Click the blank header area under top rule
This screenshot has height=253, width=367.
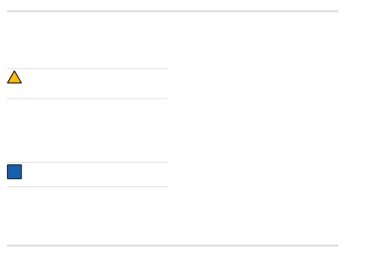pyautogui.click(x=173, y=40)
